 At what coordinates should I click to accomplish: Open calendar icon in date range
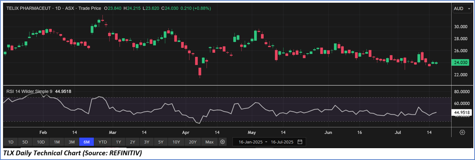point(300,142)
